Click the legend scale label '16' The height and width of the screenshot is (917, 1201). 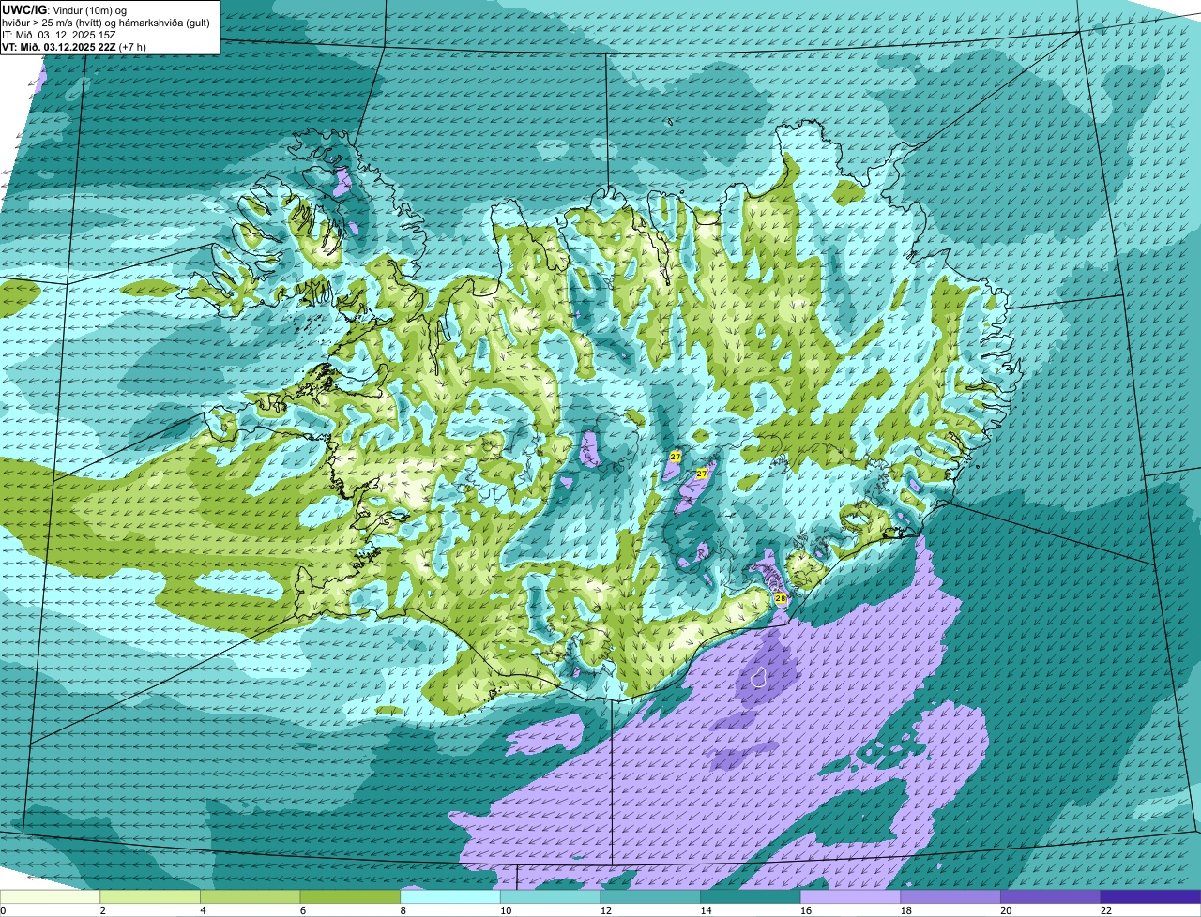pos(806,910)
